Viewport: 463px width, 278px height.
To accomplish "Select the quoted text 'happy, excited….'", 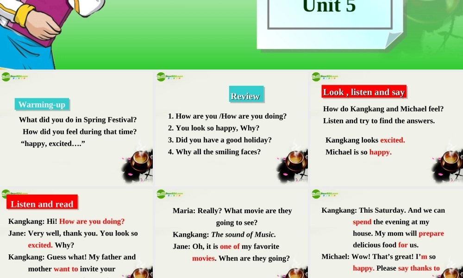I will click(x=53, y=144).
